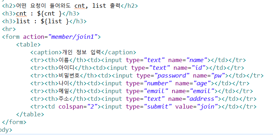Click the name value "pw"
Screen dimensions: 273x135
point(218,75)
